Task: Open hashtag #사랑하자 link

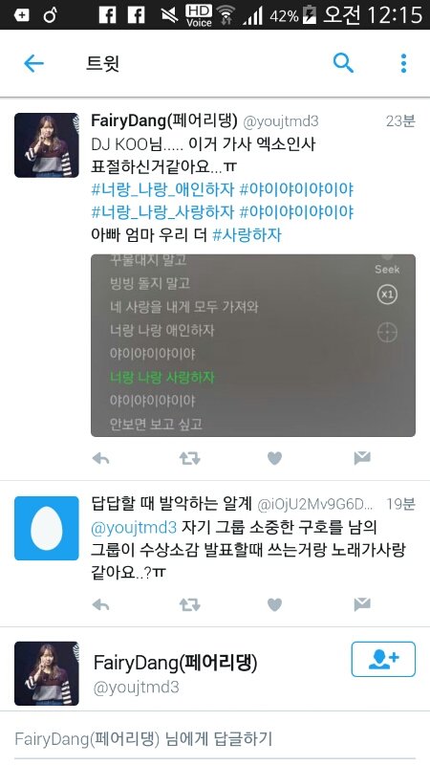Action: click(x=247, y=235)
